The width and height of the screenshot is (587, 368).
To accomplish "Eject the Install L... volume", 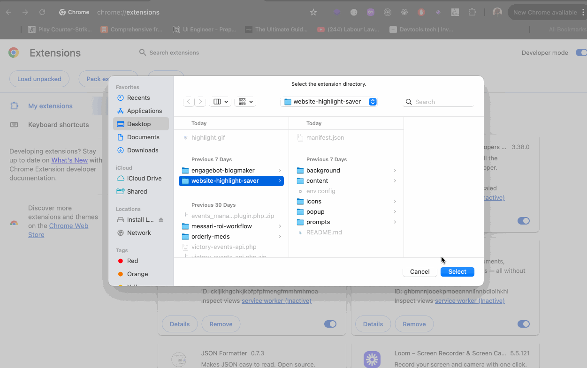I will tap(161, 220).
